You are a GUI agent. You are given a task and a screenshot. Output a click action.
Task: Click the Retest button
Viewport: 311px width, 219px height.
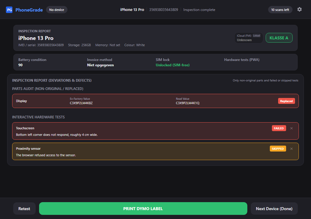click(x=24, y=209)
